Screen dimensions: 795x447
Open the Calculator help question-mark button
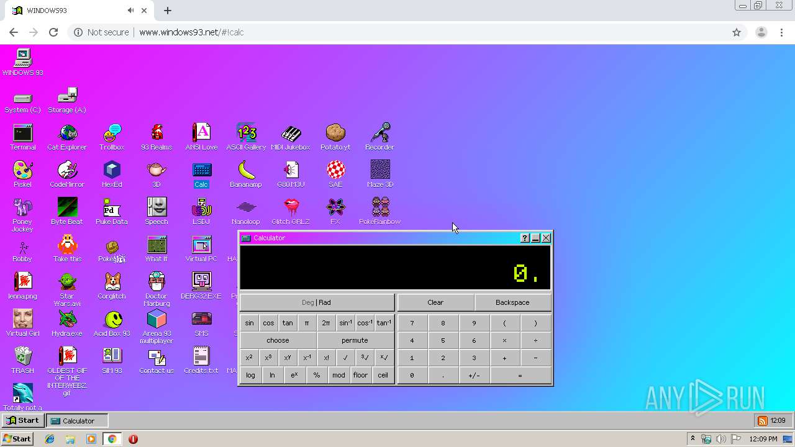pos(525,238)
